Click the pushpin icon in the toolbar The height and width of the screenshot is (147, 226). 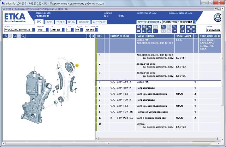tap(183, 27)
